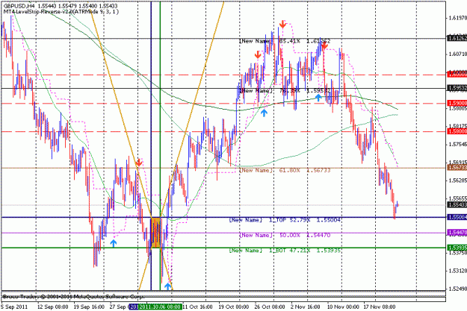Select the red down arrow above the 26 Oct candles
467x311 pixels.
click(258, 54)
